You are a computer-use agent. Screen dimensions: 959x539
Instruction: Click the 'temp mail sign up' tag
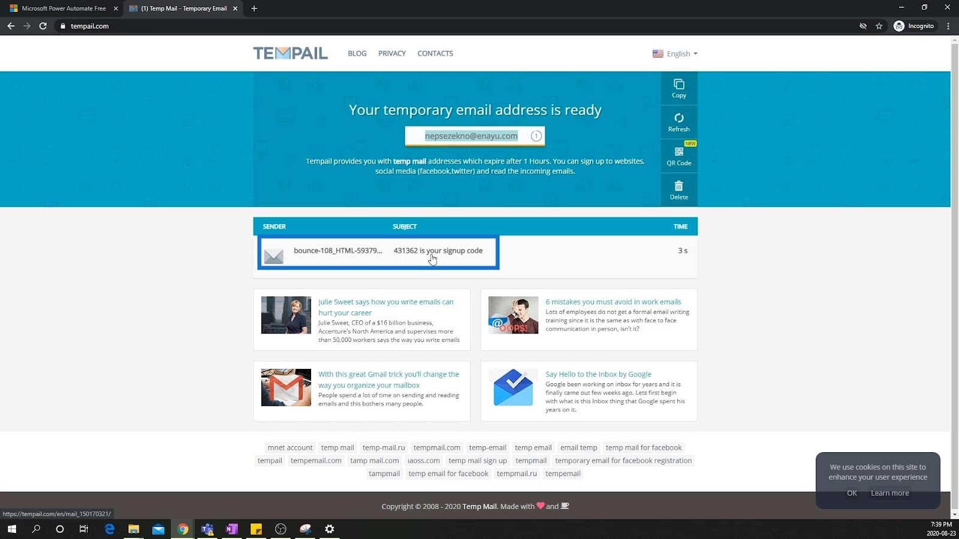(x=478, y=461)
